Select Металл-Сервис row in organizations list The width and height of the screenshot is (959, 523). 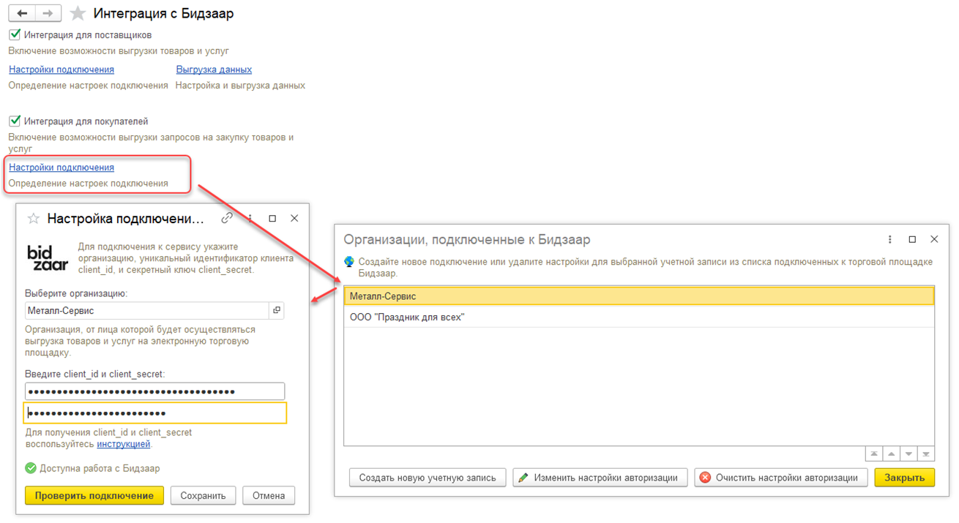[639, 296]
